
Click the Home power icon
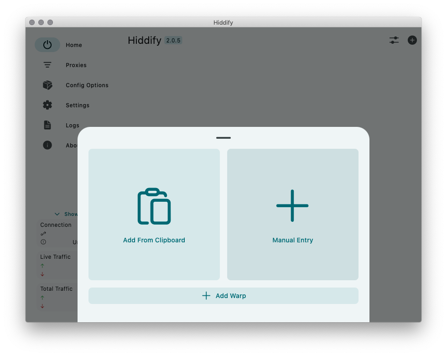(47, 45)
